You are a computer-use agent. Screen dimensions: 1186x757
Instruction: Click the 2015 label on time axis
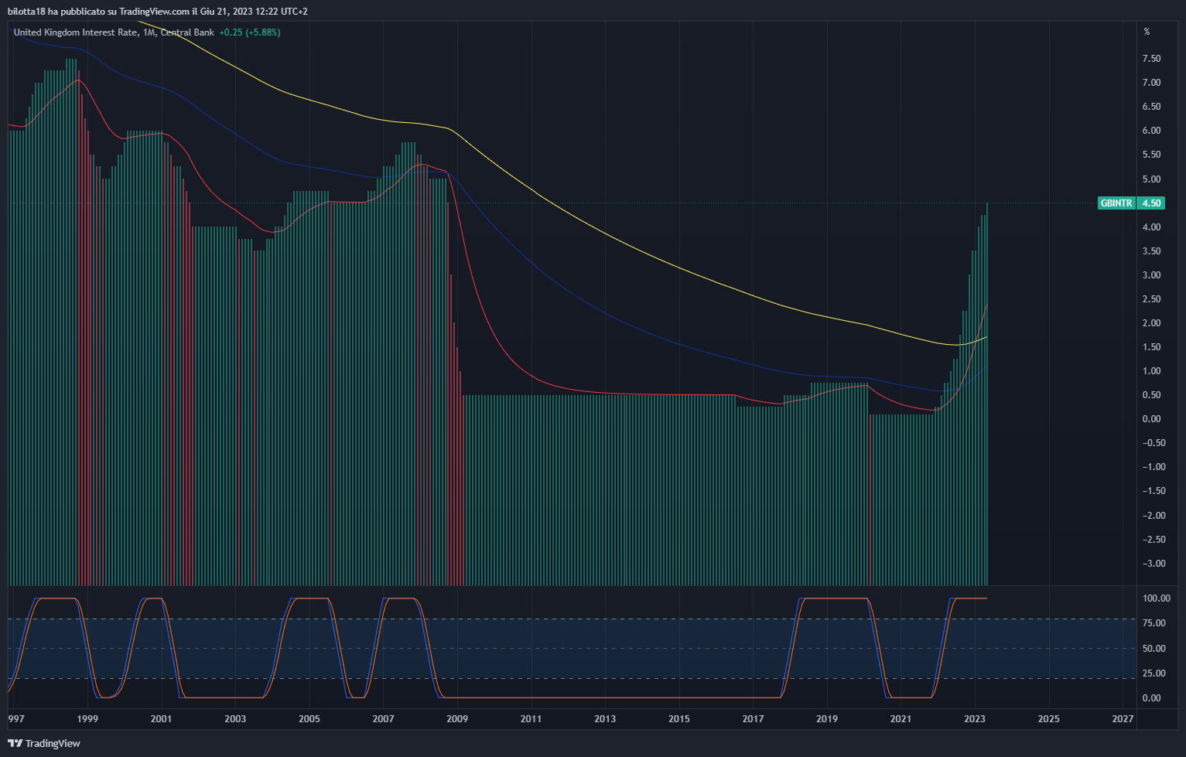tap(679, 719)
